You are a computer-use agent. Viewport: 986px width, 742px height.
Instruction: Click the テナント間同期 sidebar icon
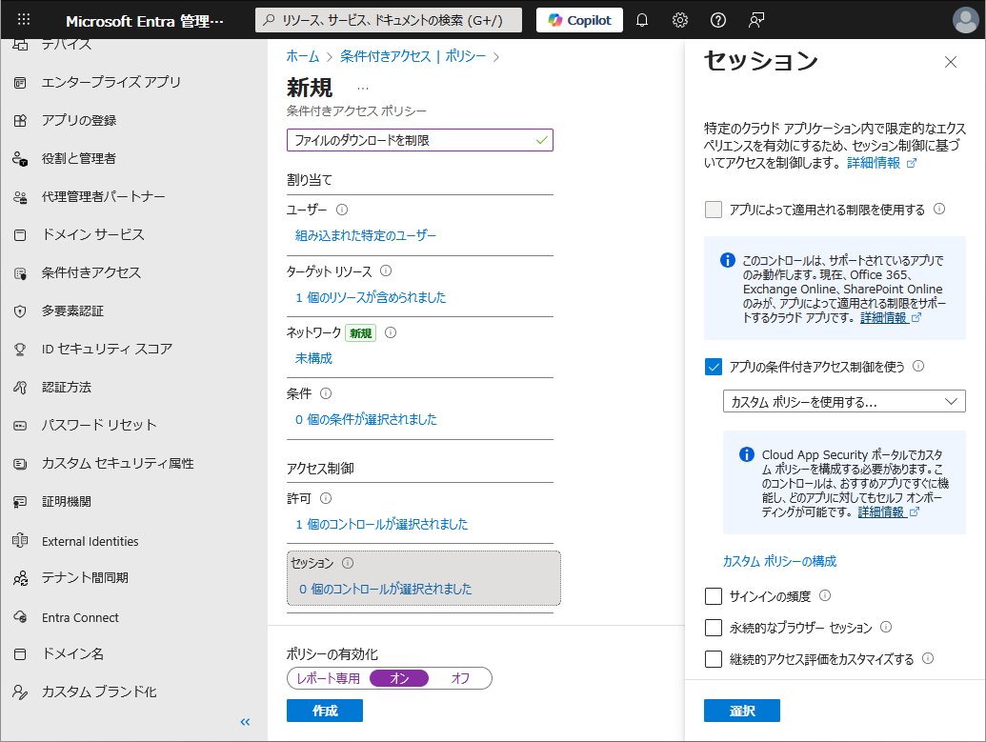[20, 578]
